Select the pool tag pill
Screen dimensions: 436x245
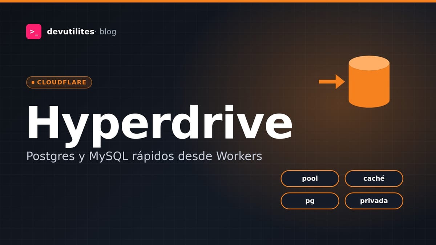(x=310, y=179)
